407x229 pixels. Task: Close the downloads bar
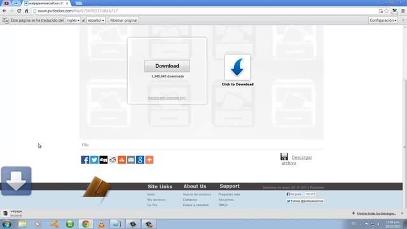(403, 214)
